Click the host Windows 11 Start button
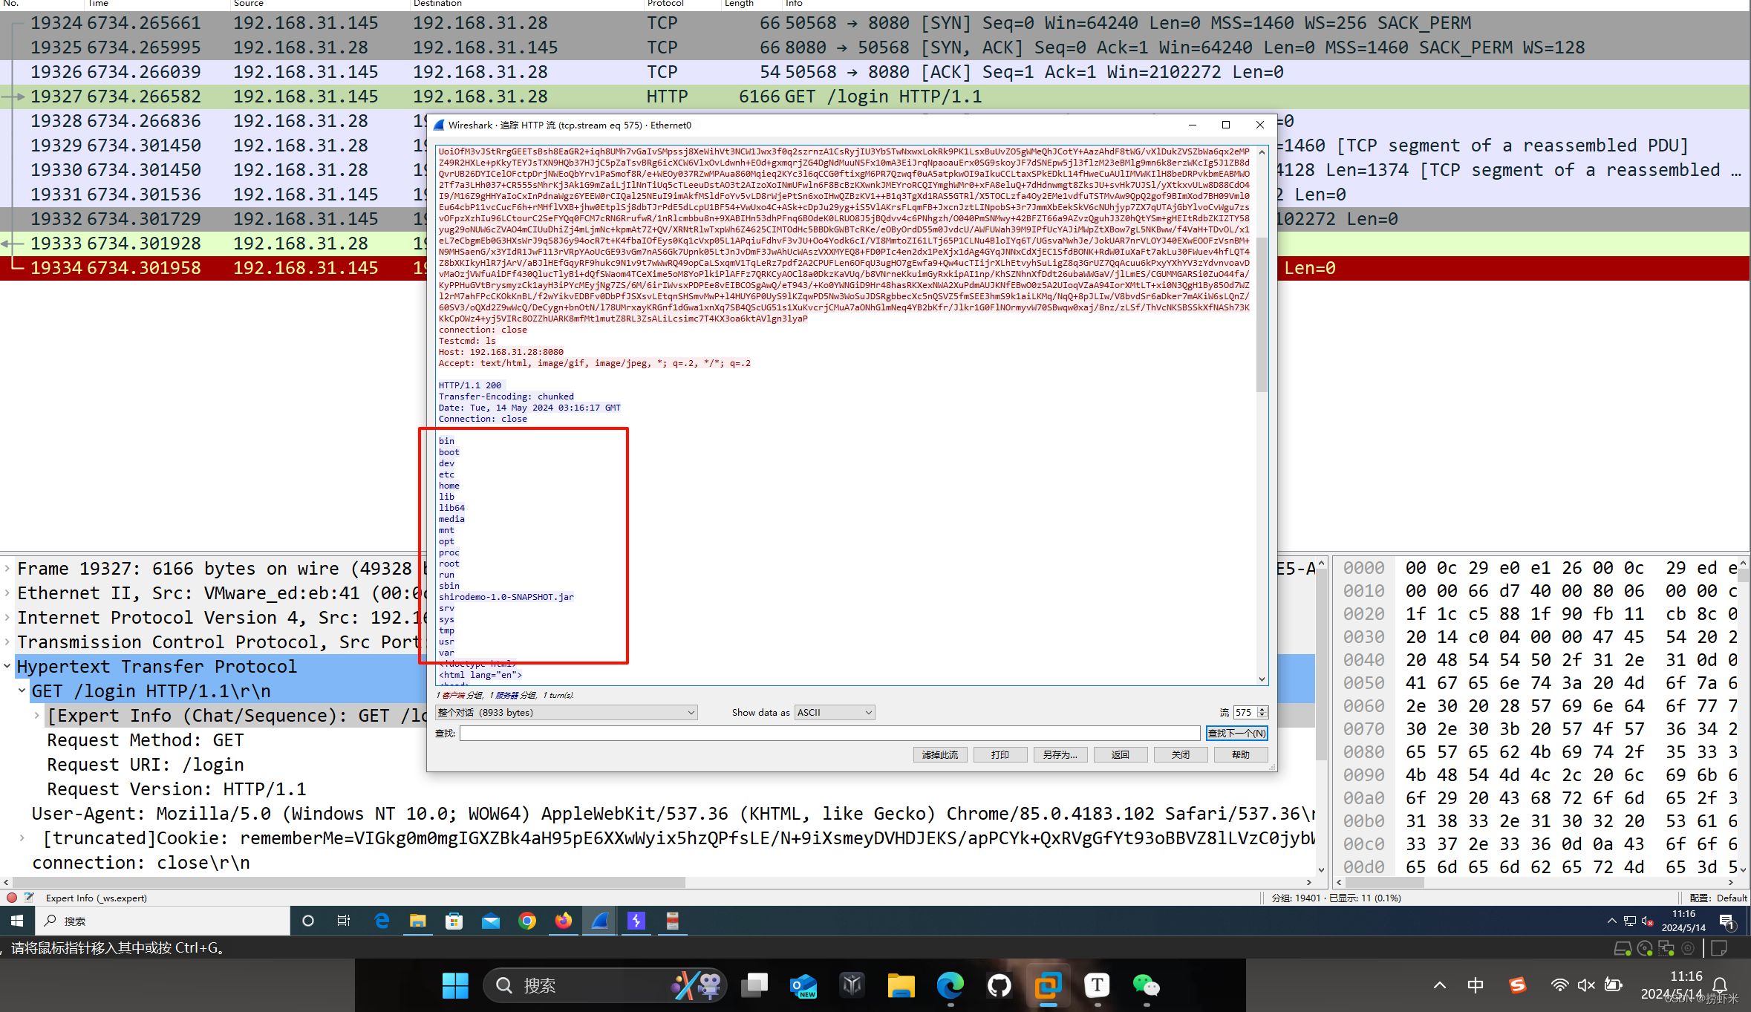 pyautogui.click(x=455, y=985)
